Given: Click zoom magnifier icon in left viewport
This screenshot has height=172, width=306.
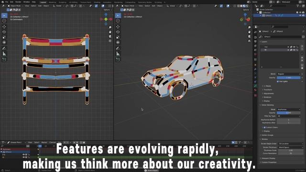Looking at the screenshot, I should click(110, 27).
